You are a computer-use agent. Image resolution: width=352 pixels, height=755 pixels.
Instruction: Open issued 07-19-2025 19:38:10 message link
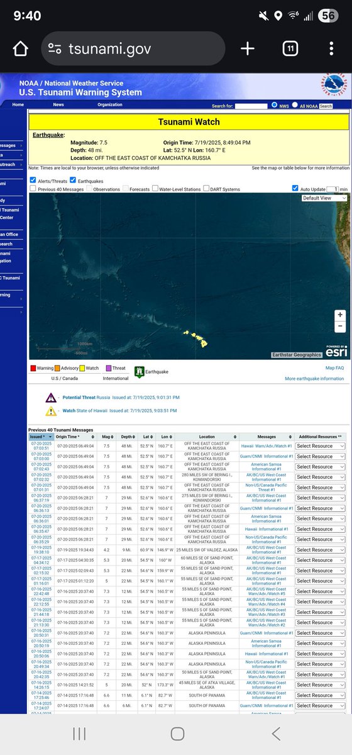click(x=41, y=550)
